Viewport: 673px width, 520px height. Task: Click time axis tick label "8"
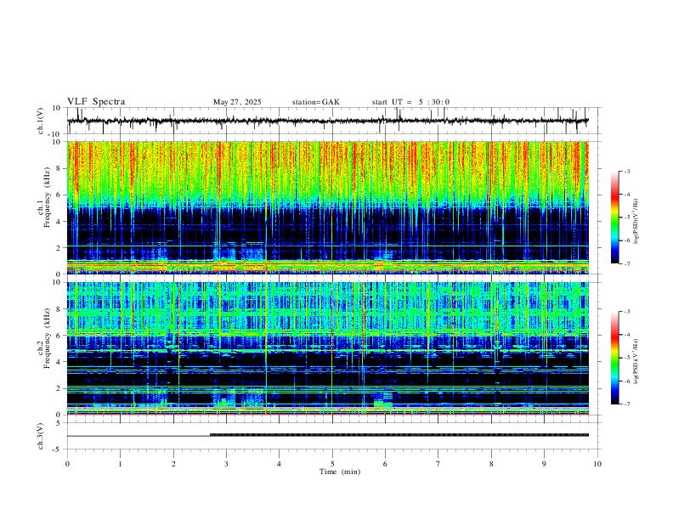[x=491, y=464]
